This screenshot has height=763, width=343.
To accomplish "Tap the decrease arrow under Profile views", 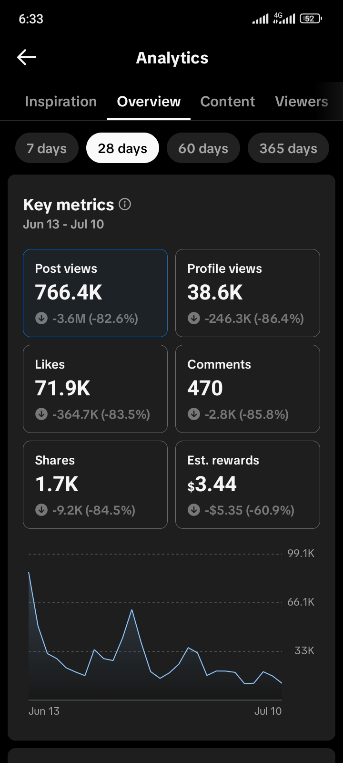I will click(x=194, y=318).
